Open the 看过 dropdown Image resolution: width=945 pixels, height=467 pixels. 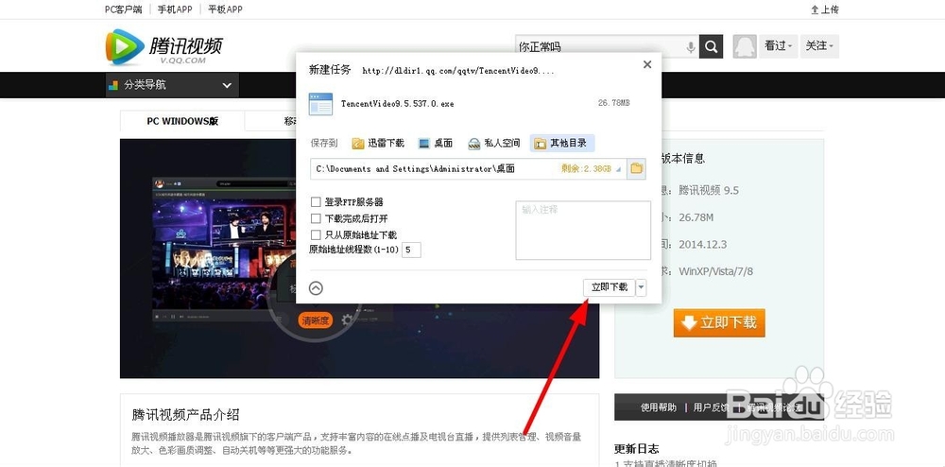pos(778,46)
